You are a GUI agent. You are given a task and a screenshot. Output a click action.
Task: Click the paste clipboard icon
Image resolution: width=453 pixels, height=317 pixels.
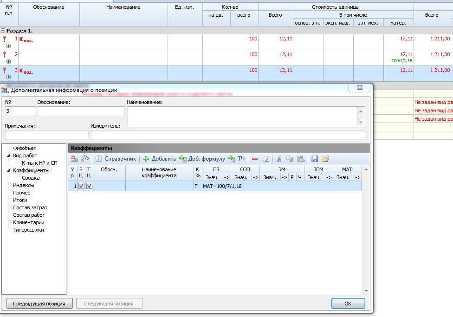pos(301,159)
